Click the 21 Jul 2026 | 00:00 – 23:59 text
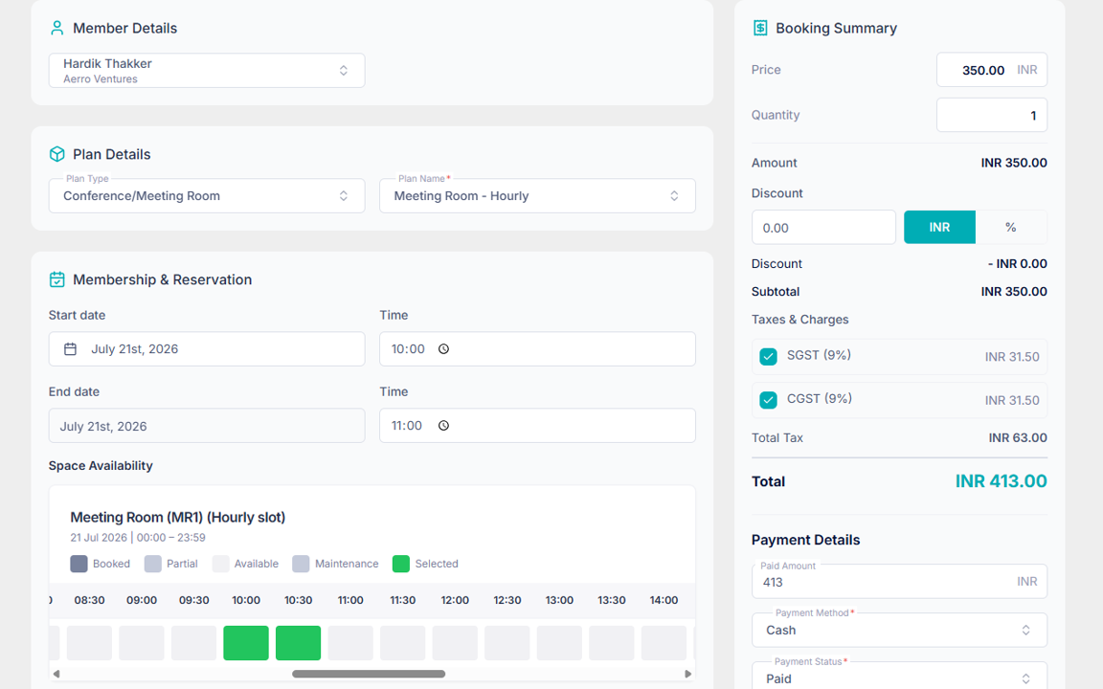This screenshot has height=689, width=1103. click(138, 538)
